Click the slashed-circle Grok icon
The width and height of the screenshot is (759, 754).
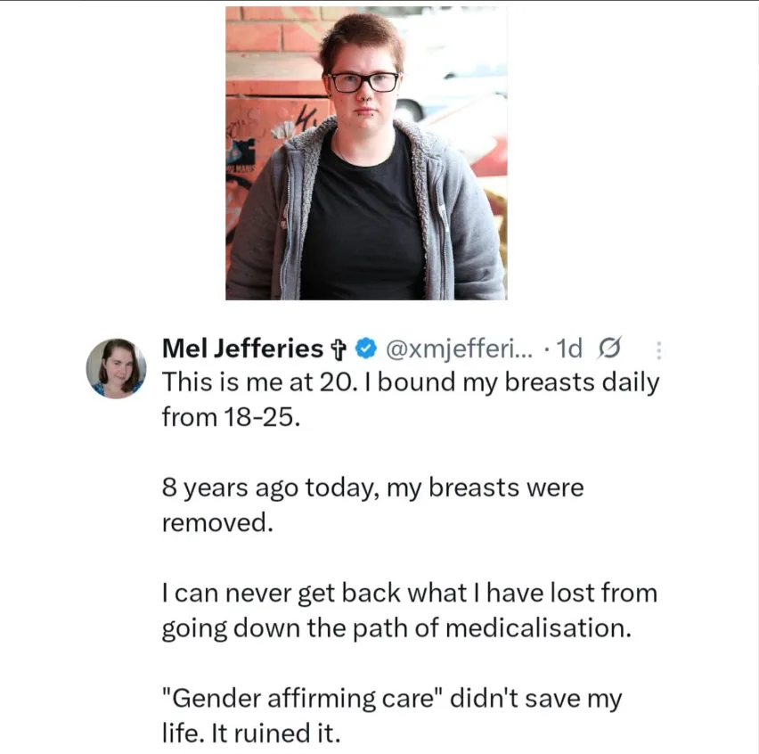(x=612, y=348)
